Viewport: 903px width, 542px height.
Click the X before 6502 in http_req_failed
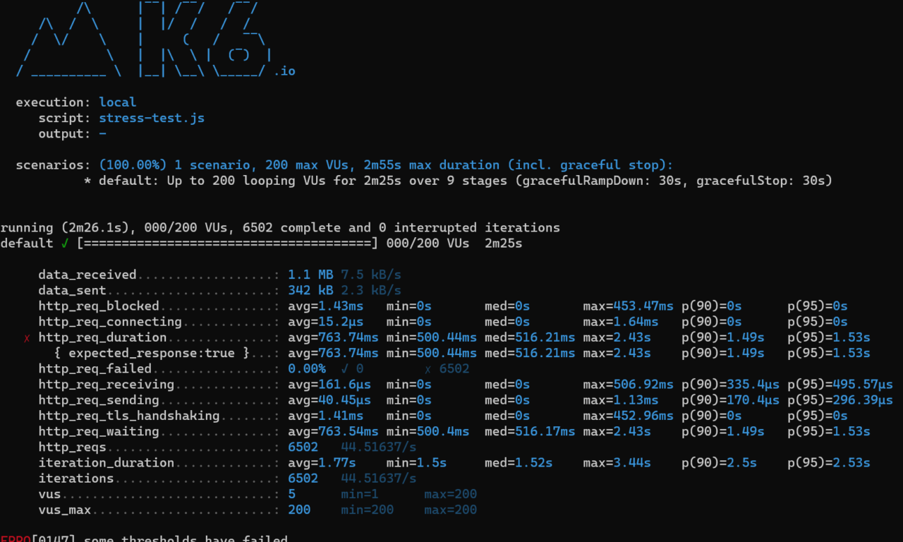[428, 369]
